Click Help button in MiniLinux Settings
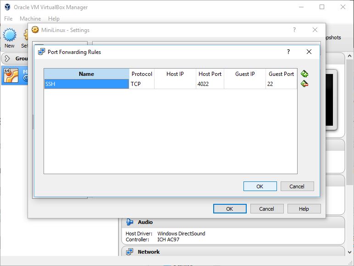The width and height of the screenshot is (354, 266). (x=304, y=209)
